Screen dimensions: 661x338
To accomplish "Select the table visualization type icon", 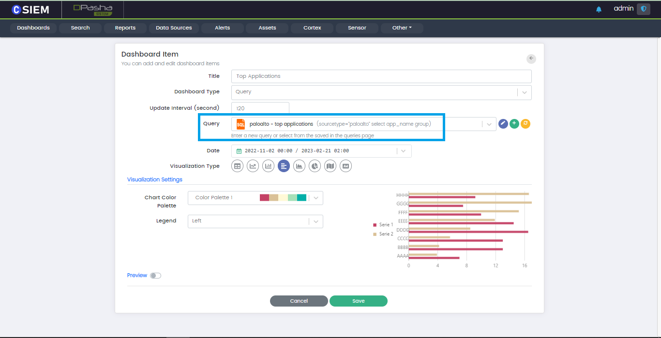I will click(x=237, y=166).
